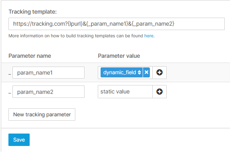Remove the dynamic_field tag with the x icon
This screenshot has width=230, height=152.
(146, 73)
